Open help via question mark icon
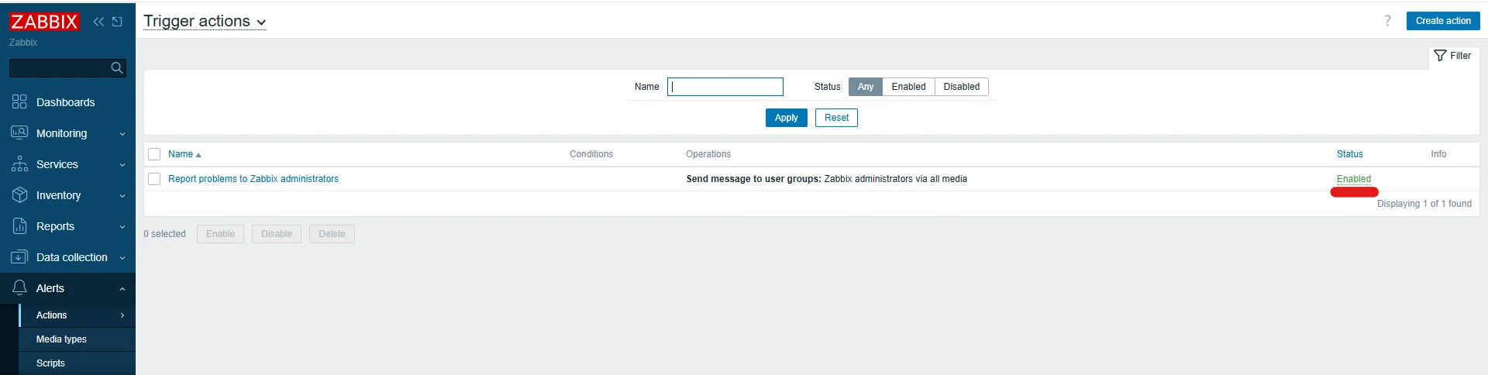 click(1387, 21)
